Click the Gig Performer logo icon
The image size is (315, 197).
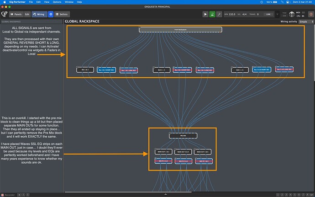(4, 14)
